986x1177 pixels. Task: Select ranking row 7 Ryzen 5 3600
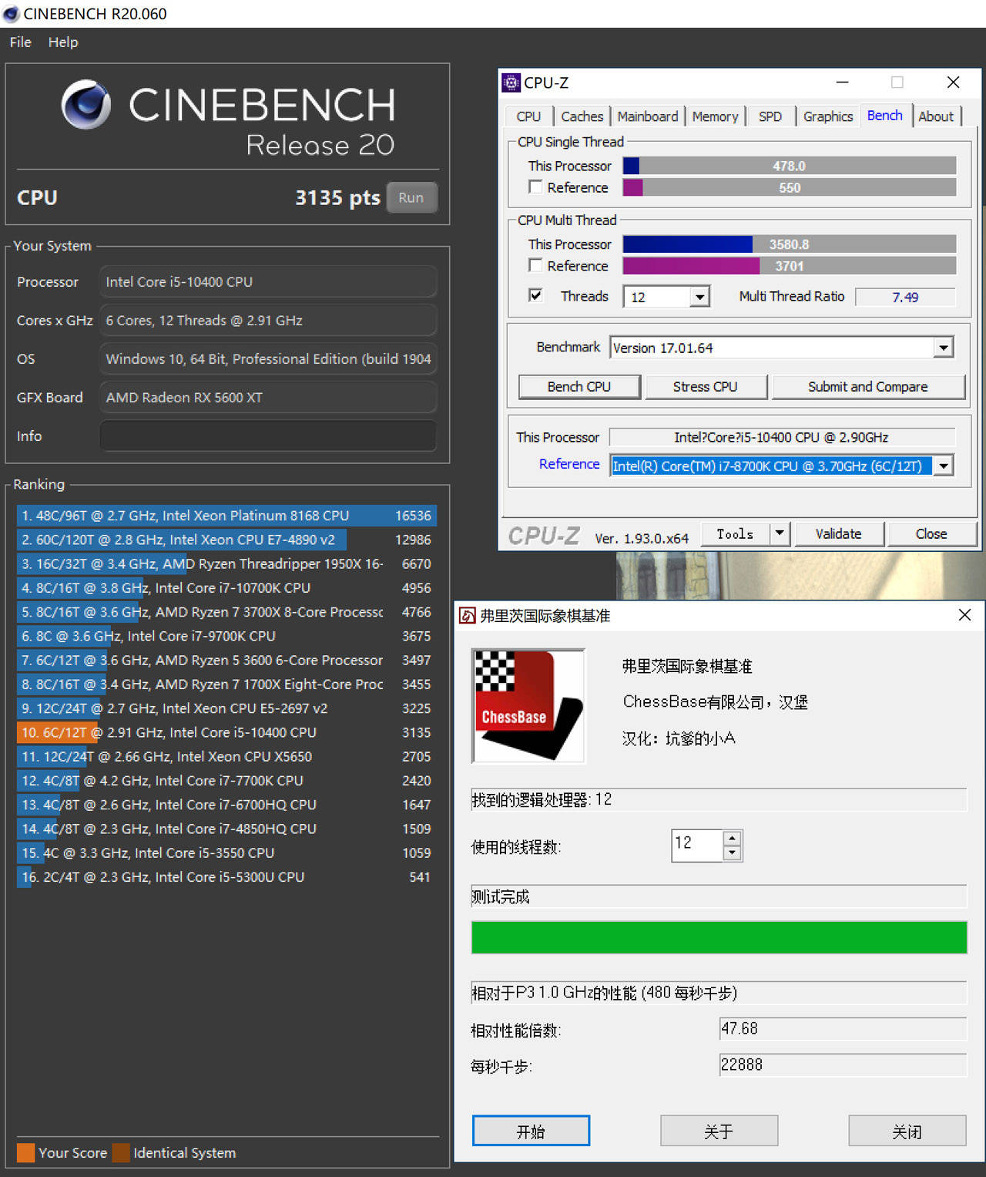(x=226, y=660)
